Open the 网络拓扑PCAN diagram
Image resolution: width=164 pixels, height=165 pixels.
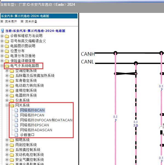pyautogui.click(x=32, y=115)
